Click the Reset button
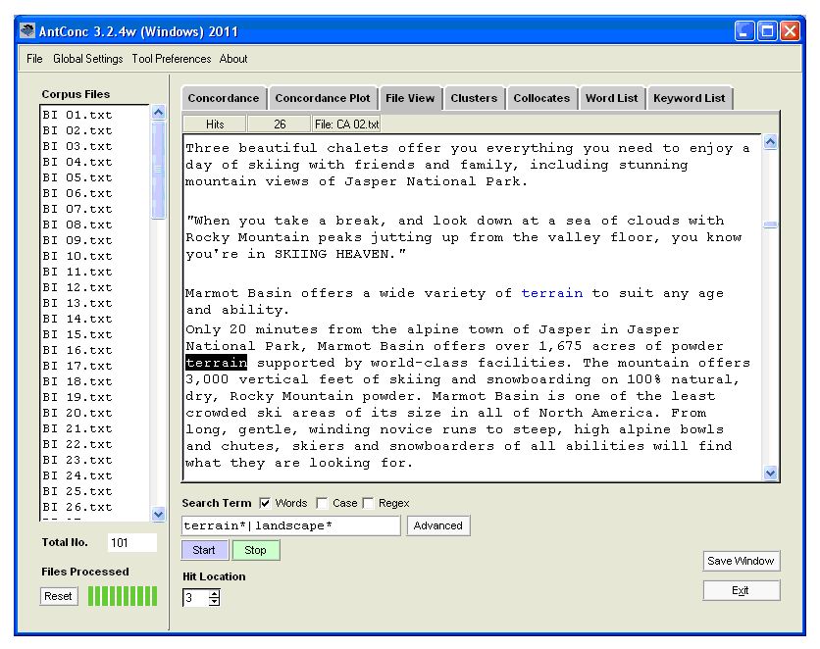820x649 pixels. 58,596
